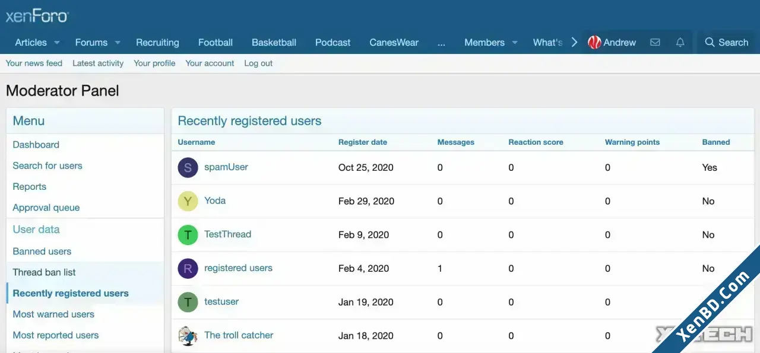Click spamUser's purple S avatar

188,167
